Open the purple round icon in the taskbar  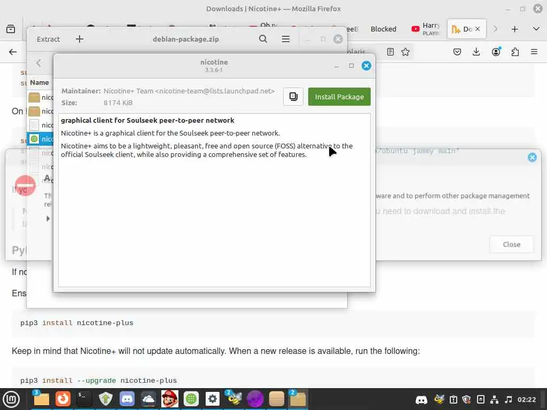(x=255, y=399)
